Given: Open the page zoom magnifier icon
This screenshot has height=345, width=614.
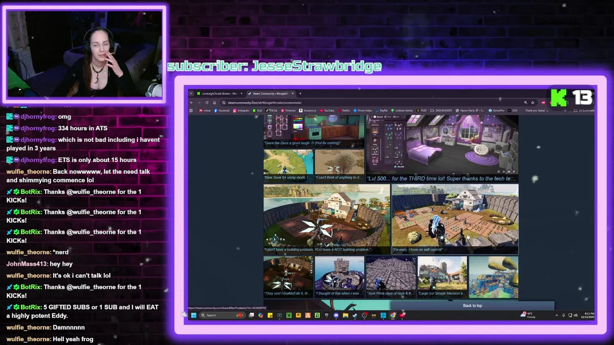Looking at the screenshot, I should [x=526, y=103].
